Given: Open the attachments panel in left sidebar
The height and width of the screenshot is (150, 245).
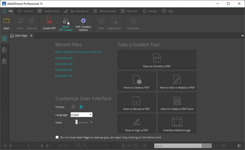Looking at the screenshot, I should click(x=4, y=61).
